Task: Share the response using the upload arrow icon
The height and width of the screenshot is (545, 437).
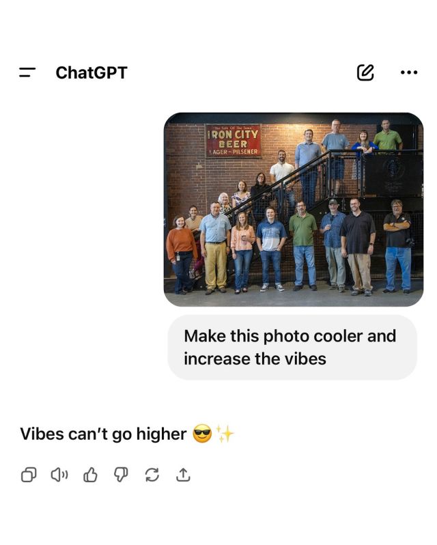Action: pos(183,475)
